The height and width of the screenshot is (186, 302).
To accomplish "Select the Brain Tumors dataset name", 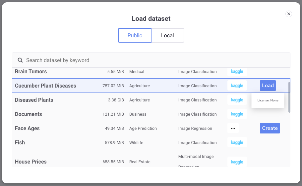I will pyautogui.click(x=31, y=72).
